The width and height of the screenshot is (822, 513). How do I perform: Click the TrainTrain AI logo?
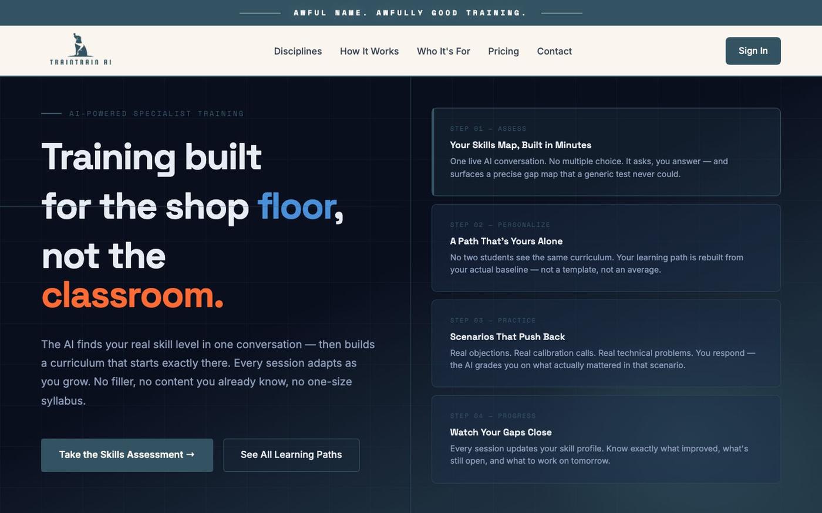[x=80, y=50]
